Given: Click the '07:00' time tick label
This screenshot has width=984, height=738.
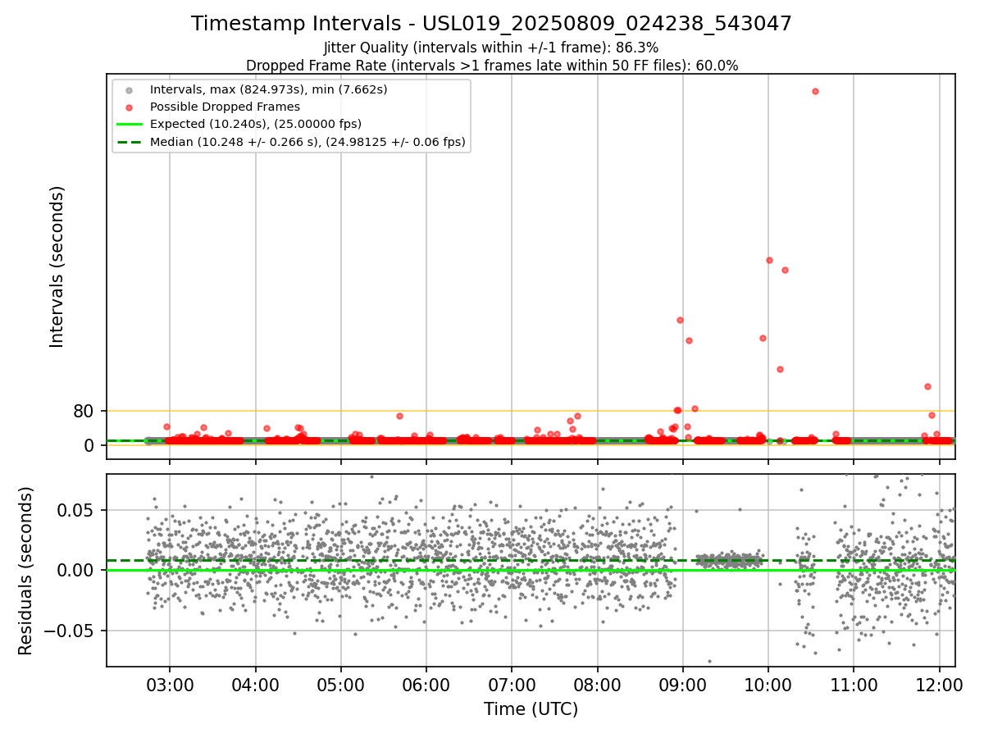Looking at the screenshot, I should tap(512, 684).
